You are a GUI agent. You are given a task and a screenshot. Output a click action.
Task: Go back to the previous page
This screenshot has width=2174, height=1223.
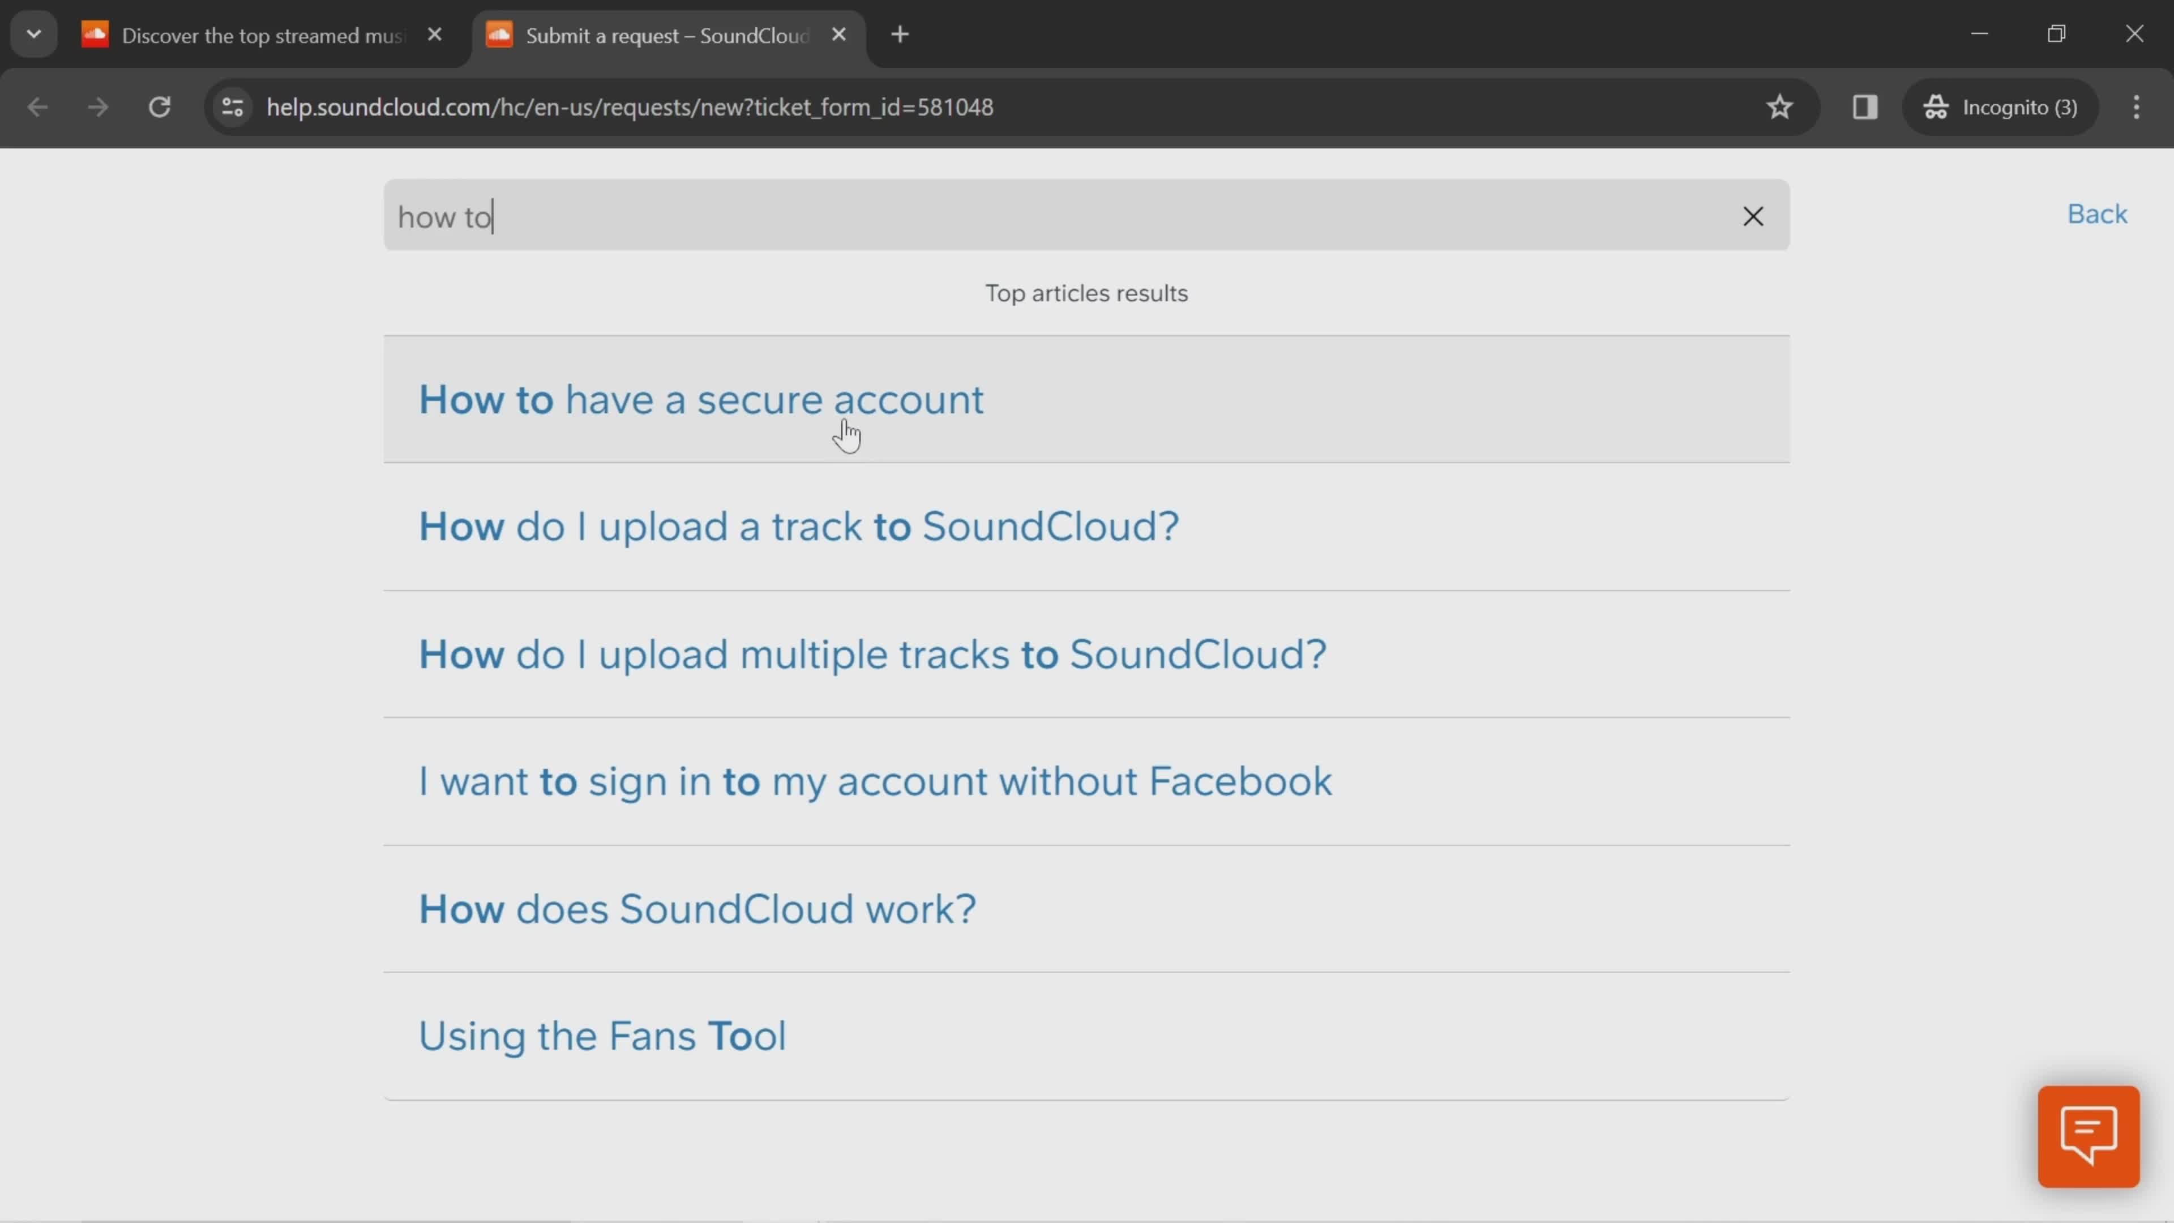pyautogui.click(x=37, y=107)
